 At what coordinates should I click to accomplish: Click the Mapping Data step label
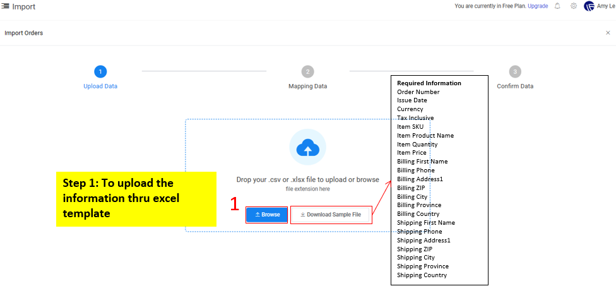(x=307, y=86)
